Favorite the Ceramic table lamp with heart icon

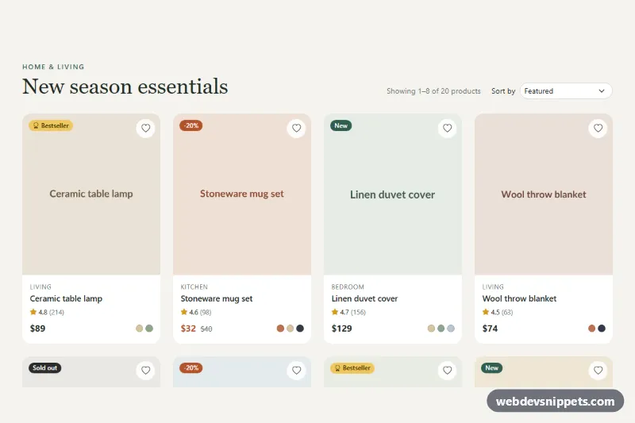tap(145, 129)
